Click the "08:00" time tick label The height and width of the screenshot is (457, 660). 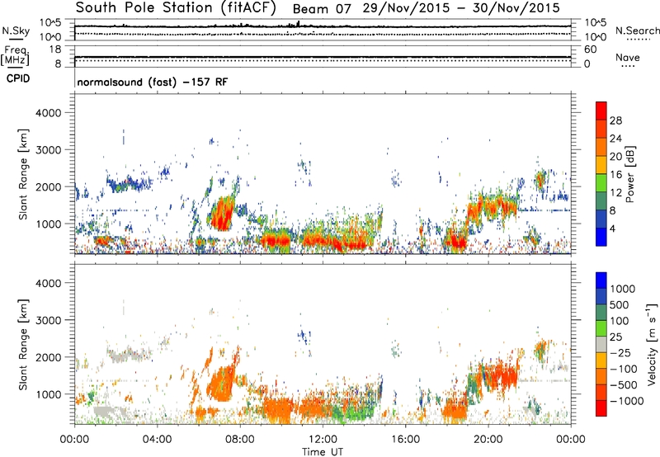click(240, 440)
